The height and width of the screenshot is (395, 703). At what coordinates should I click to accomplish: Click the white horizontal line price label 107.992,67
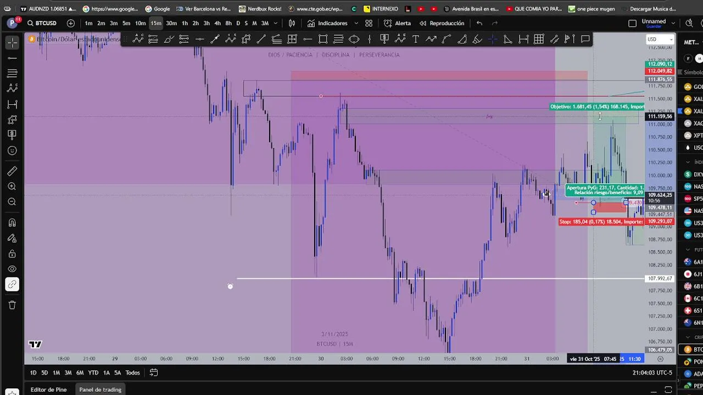pos(660,279)
